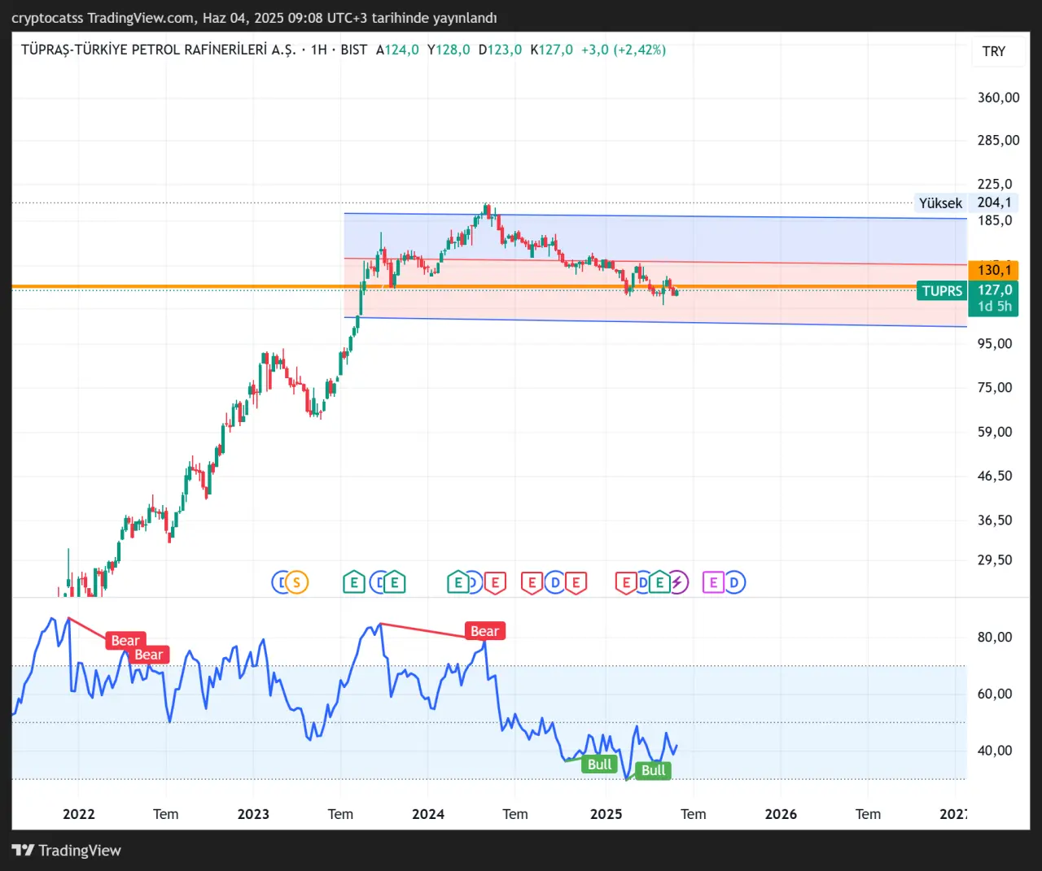Viewport: 1042px width, 871px height.
Task: Click the Y128,0 high value
Action: (449, 50)
